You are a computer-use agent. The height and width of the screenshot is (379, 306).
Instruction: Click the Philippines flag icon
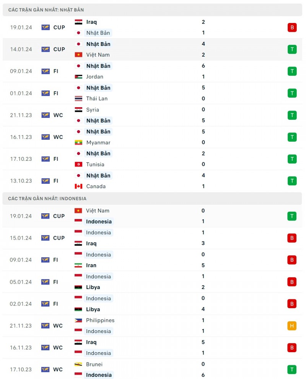78,320
